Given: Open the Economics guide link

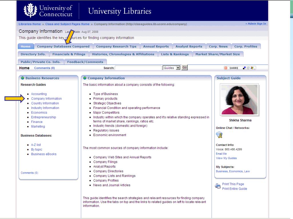Looking at the screenshot, I should (39, 112).
